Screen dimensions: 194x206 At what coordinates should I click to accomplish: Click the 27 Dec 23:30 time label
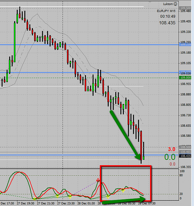click(x=66, y=203)
